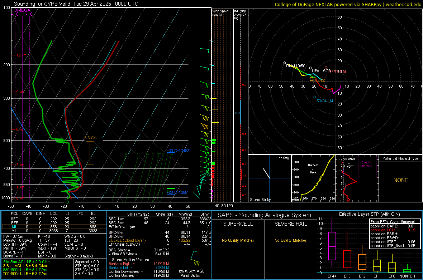This screenshot has width=423, height=280.
Task: Select the Sfc-3km AGL LR = 2.0 C/km line
Action: 27,262
